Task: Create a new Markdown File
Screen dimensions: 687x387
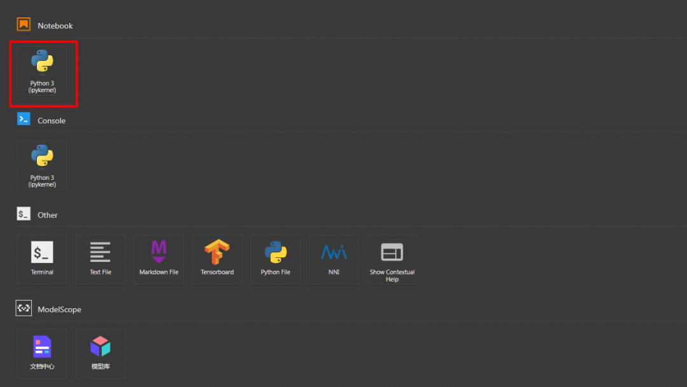Action: (159, 259)
